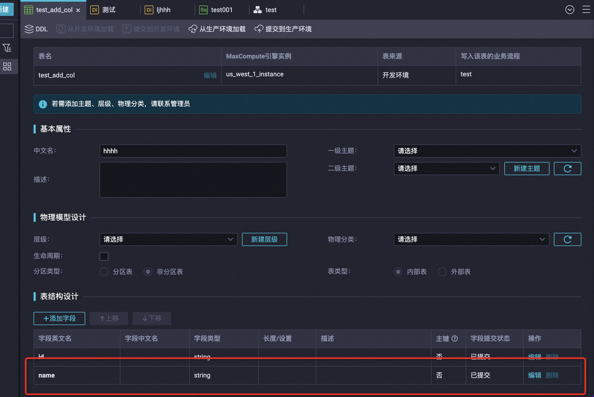Click the disabled 从开发环境加载 button

pyautogui.click(x=85, y=29)
